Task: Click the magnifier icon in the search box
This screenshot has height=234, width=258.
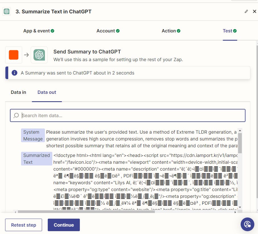Action: [16, 115]
